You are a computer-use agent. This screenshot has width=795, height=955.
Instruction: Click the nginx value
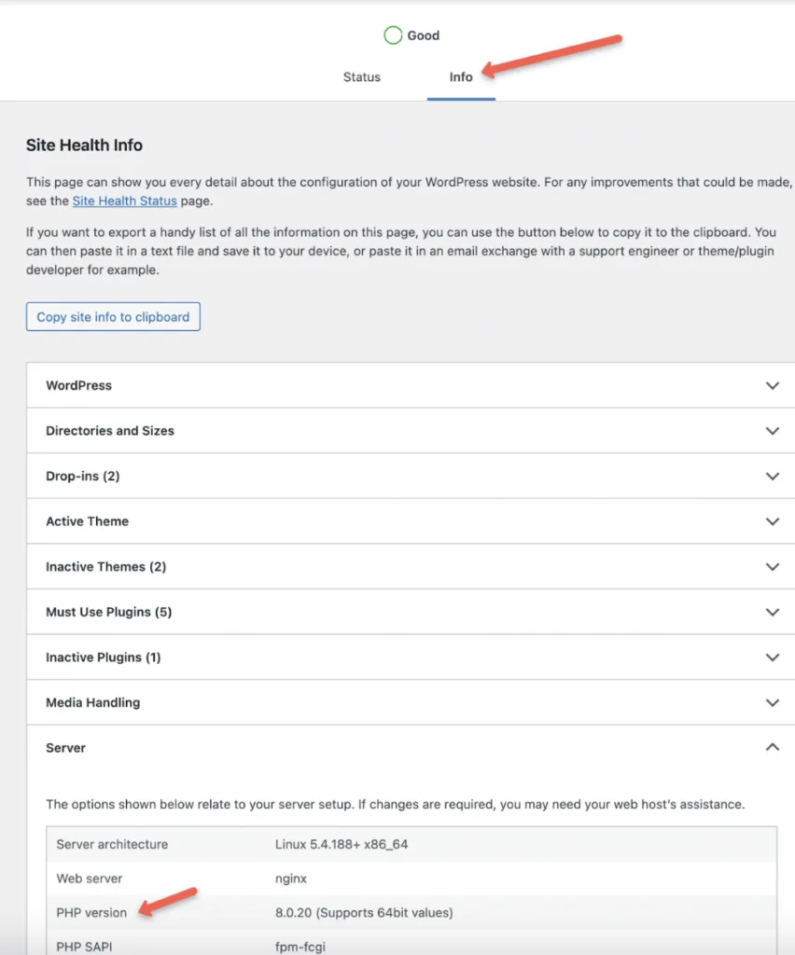pos(290,879)
